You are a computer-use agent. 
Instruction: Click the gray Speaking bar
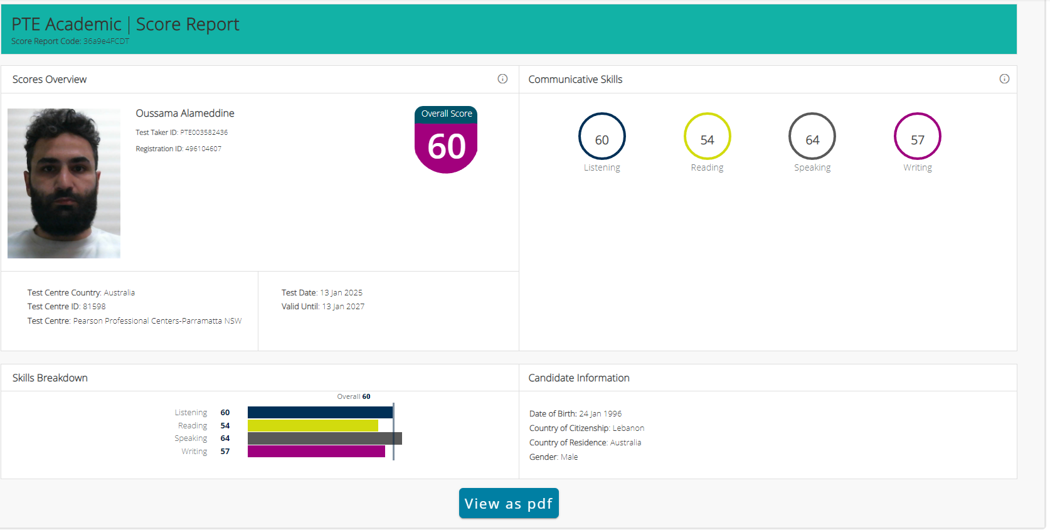tap(325, 438)
